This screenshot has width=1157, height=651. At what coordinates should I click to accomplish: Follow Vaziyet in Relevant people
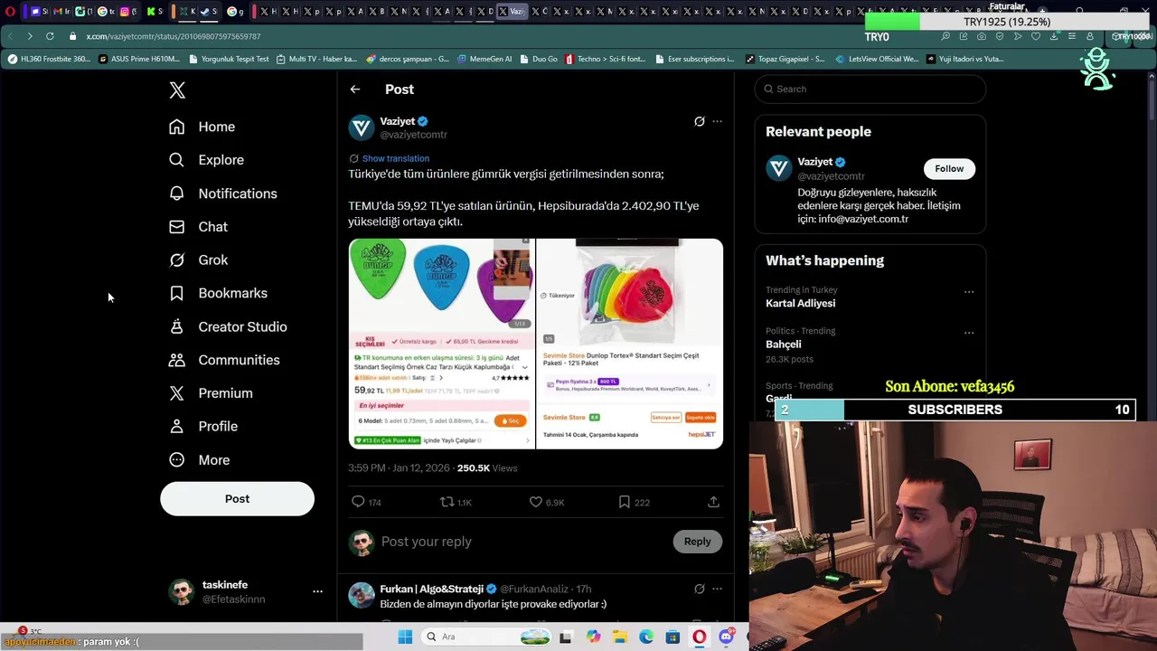click(x=949, y=168)
